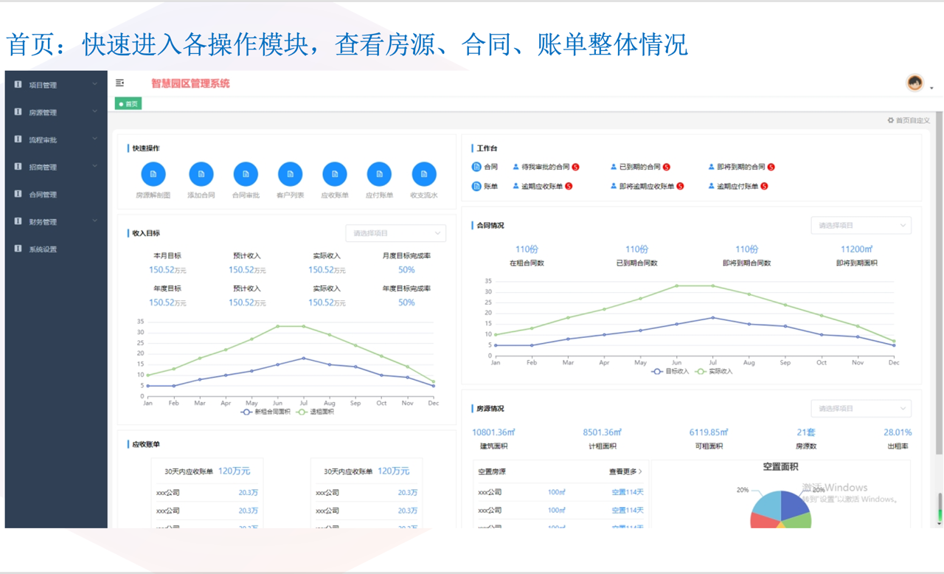944x574 pixels.
Task: Click the 合同 document icon in 工作台
Action: tap(476, 167)
